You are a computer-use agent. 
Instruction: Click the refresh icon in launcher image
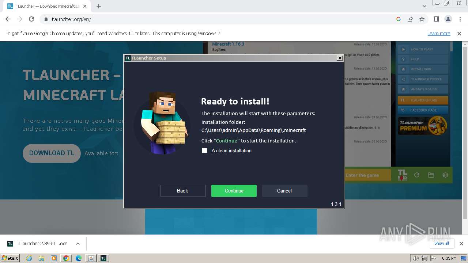click(417, 175)
